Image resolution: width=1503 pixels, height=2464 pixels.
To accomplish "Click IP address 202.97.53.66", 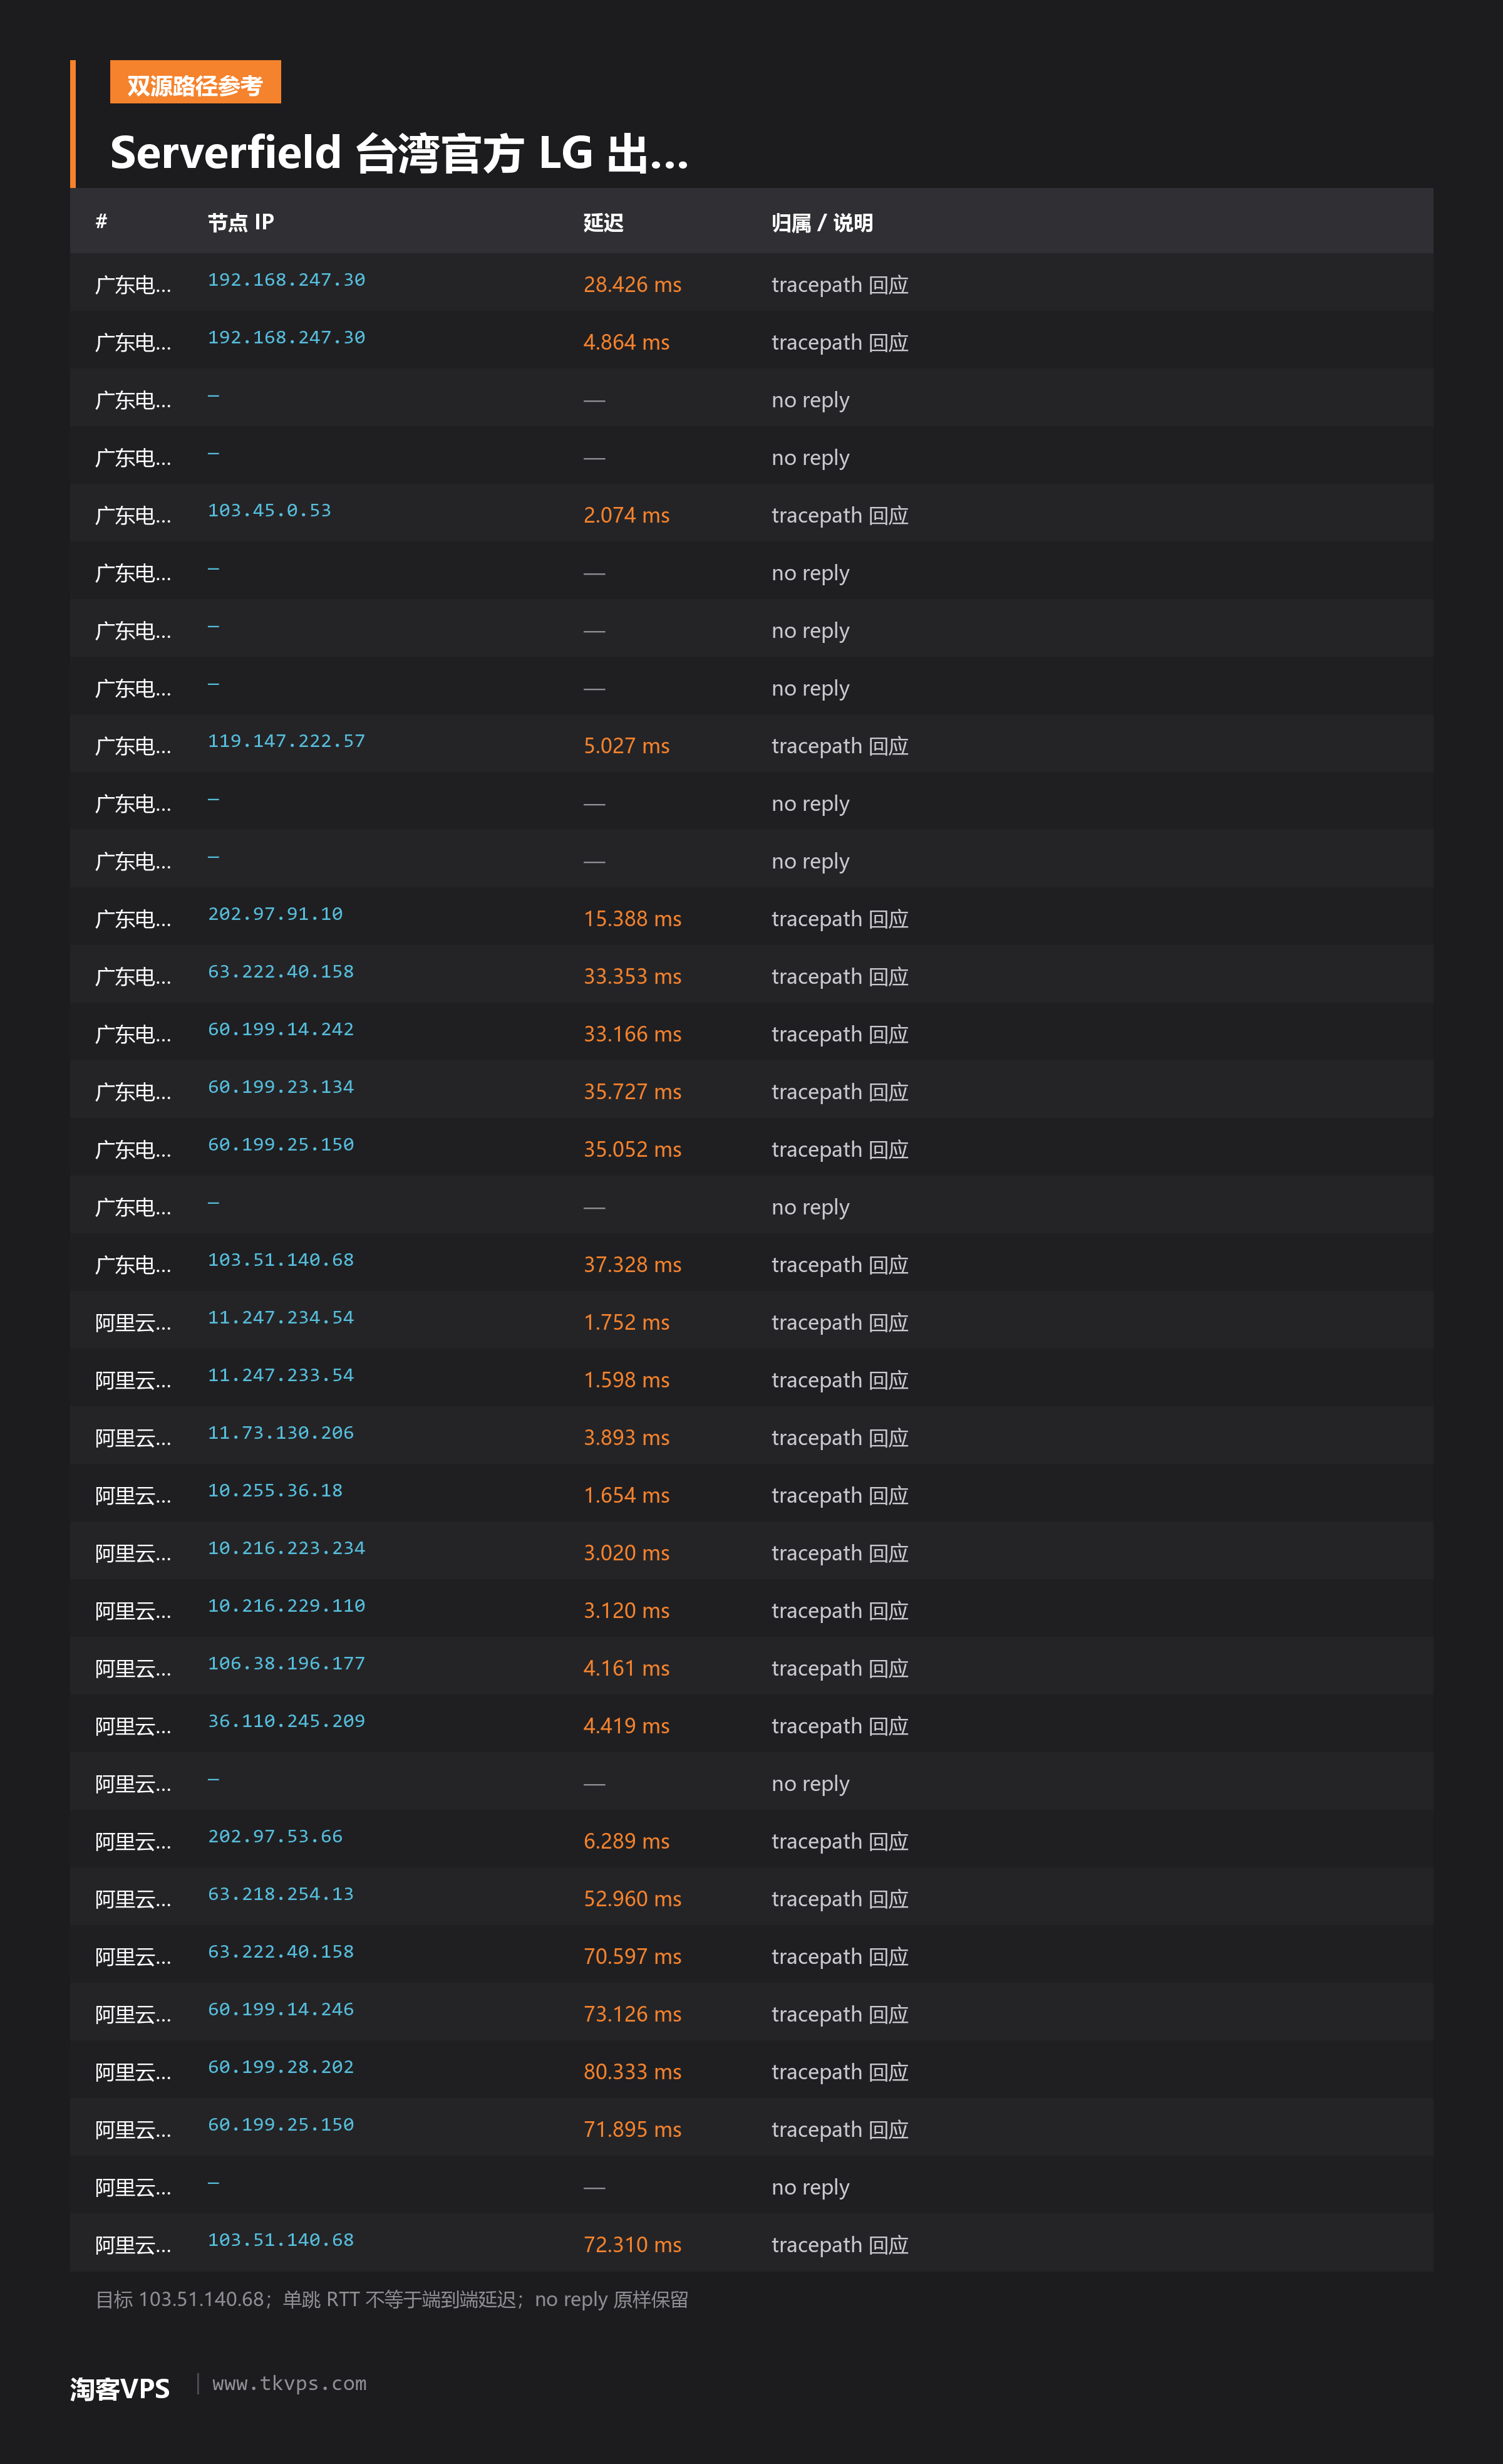I will coord(276,1836).
